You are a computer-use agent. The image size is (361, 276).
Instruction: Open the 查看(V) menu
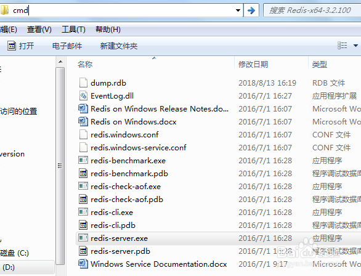[x=39, y=30]
